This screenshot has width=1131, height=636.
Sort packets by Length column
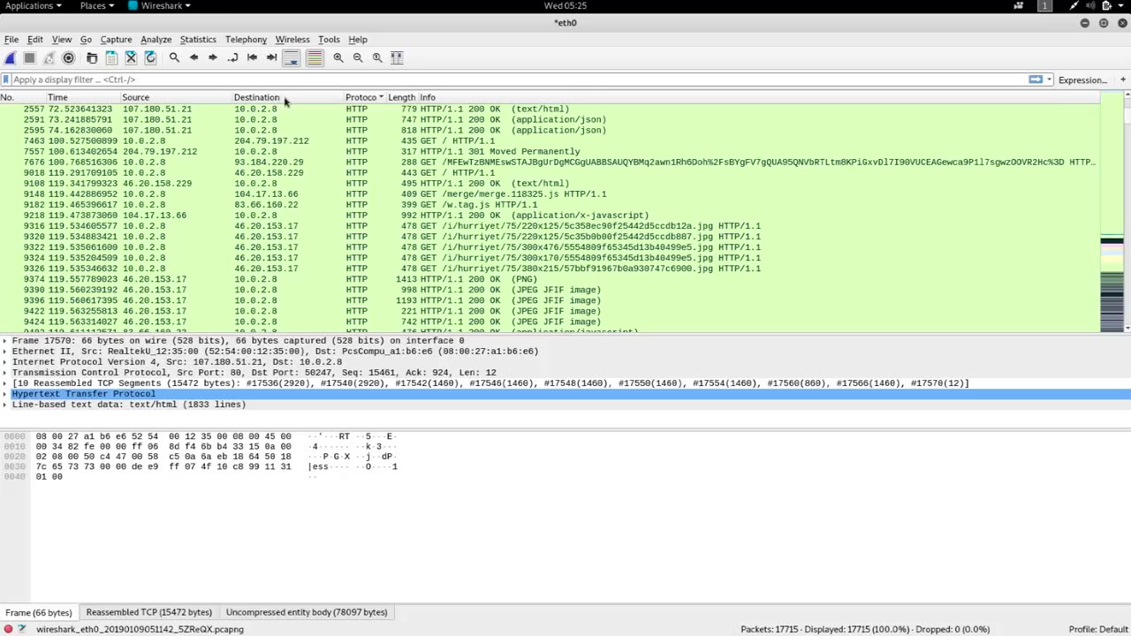pyautogui.click(x=401, y=97)
